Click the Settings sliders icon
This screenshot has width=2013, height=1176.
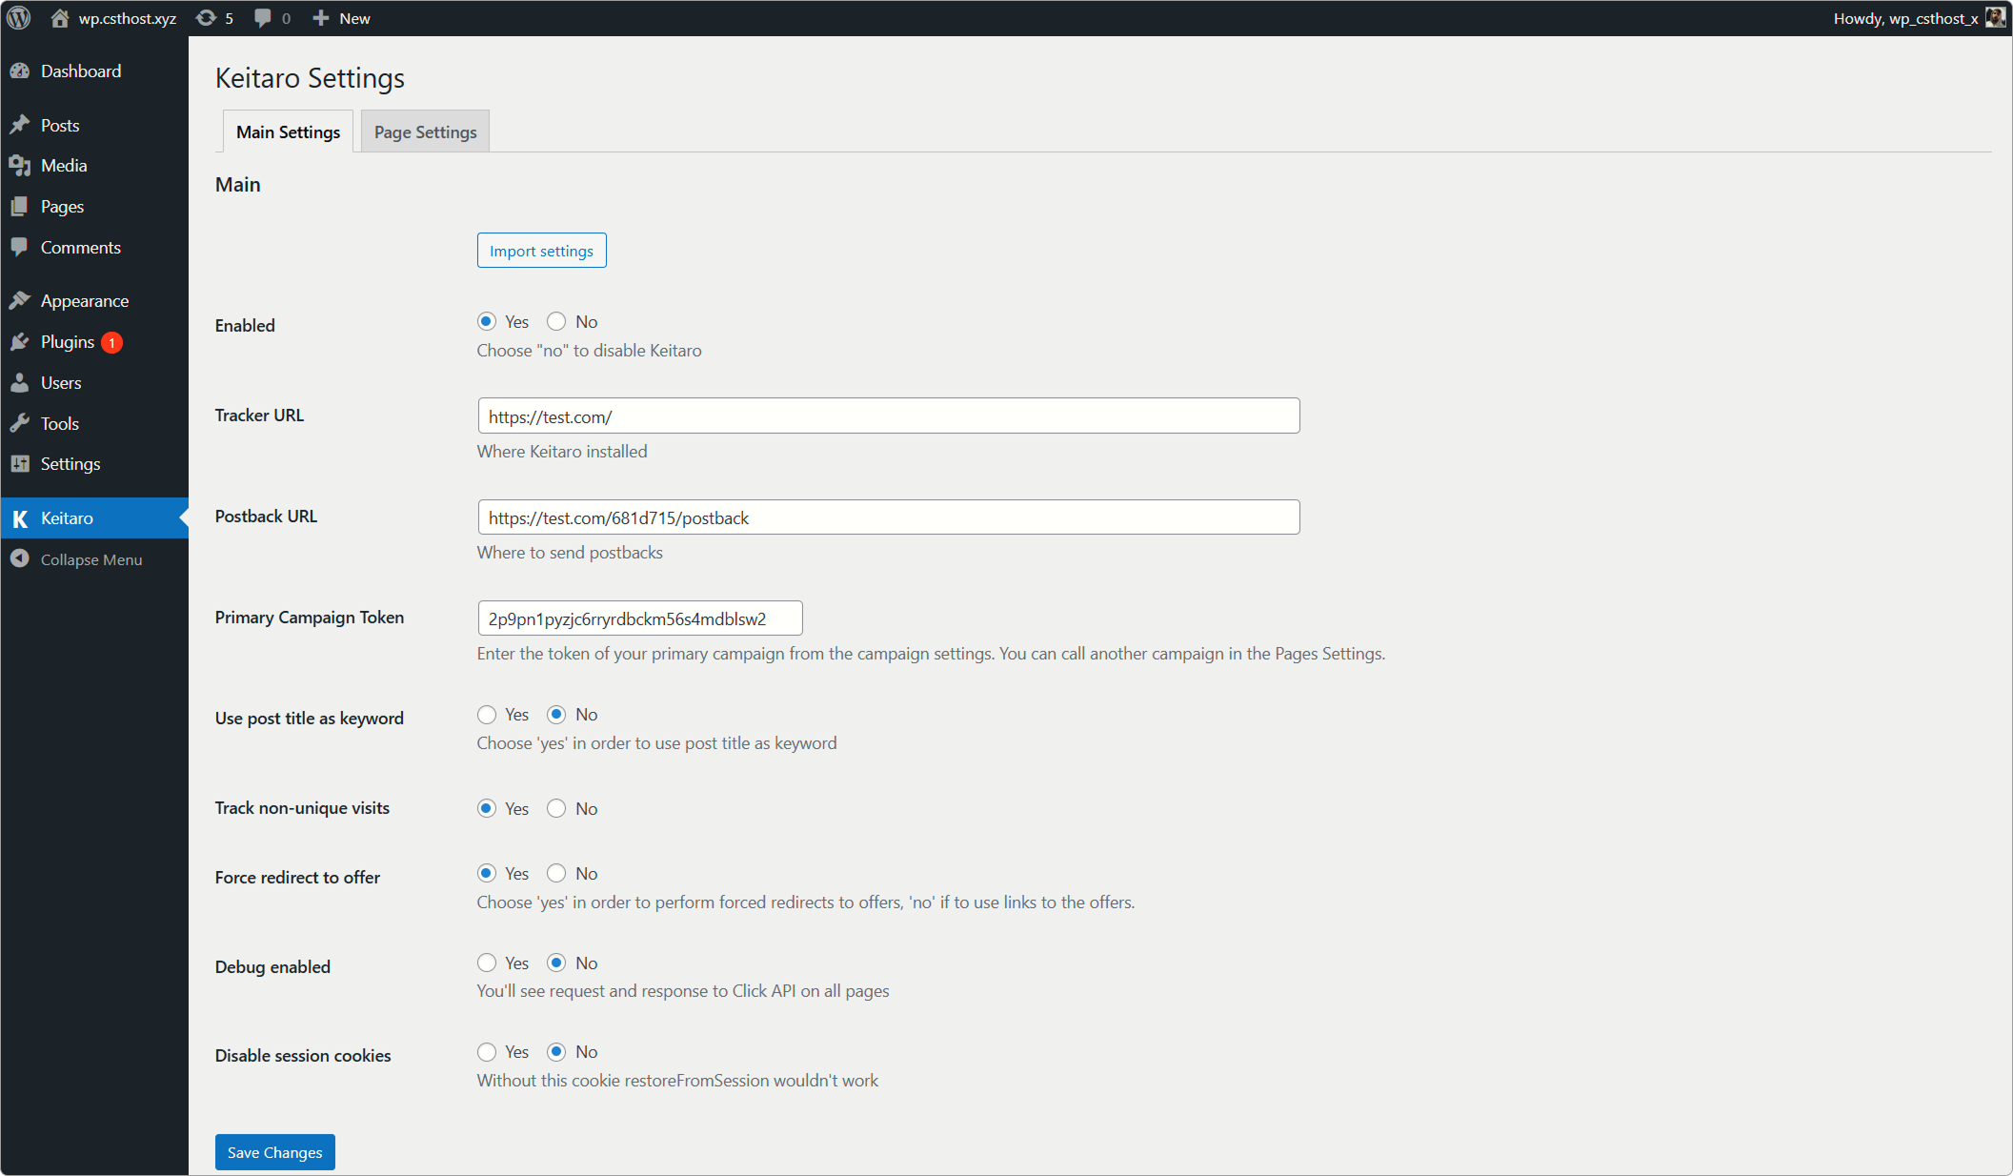pyautogui.click(x=20, y=464)
